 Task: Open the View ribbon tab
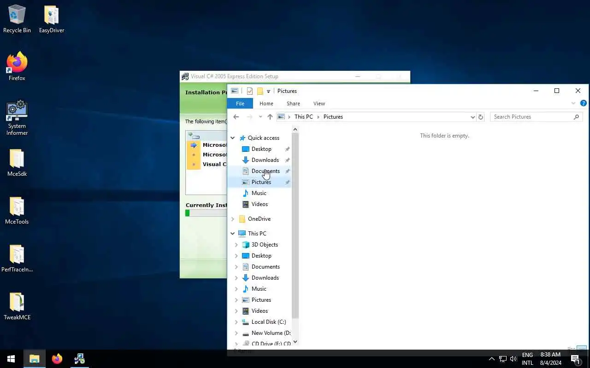coord(319,103)
